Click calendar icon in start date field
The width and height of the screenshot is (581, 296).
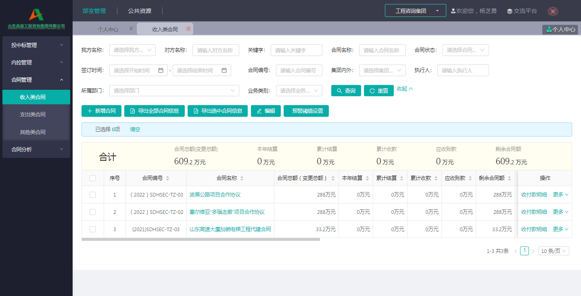coord(161,70)
